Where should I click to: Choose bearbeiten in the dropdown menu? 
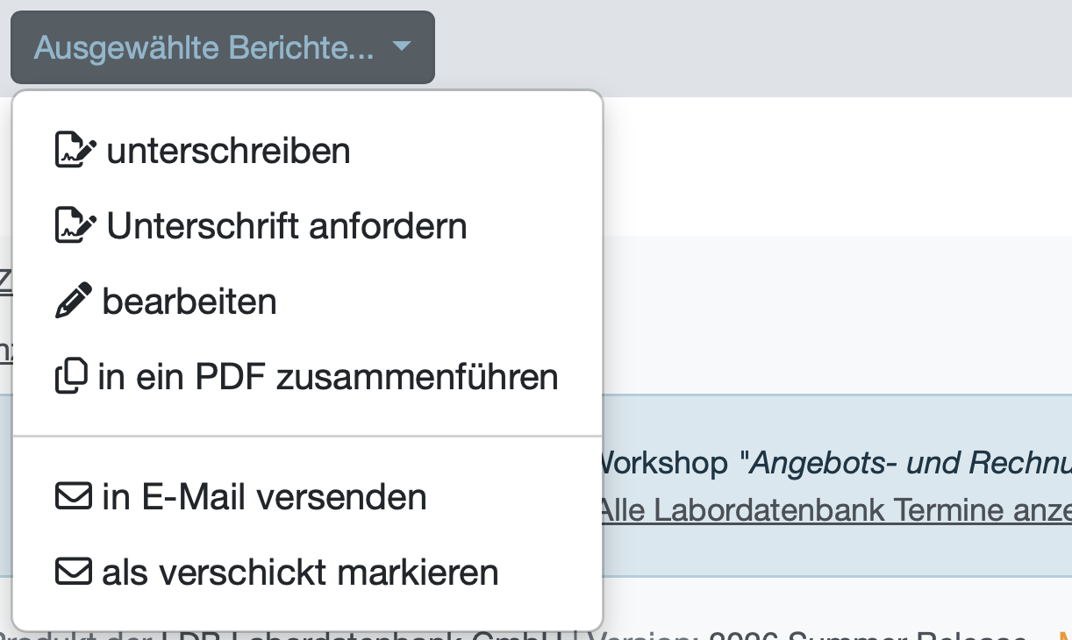click(x=308, y=302)
